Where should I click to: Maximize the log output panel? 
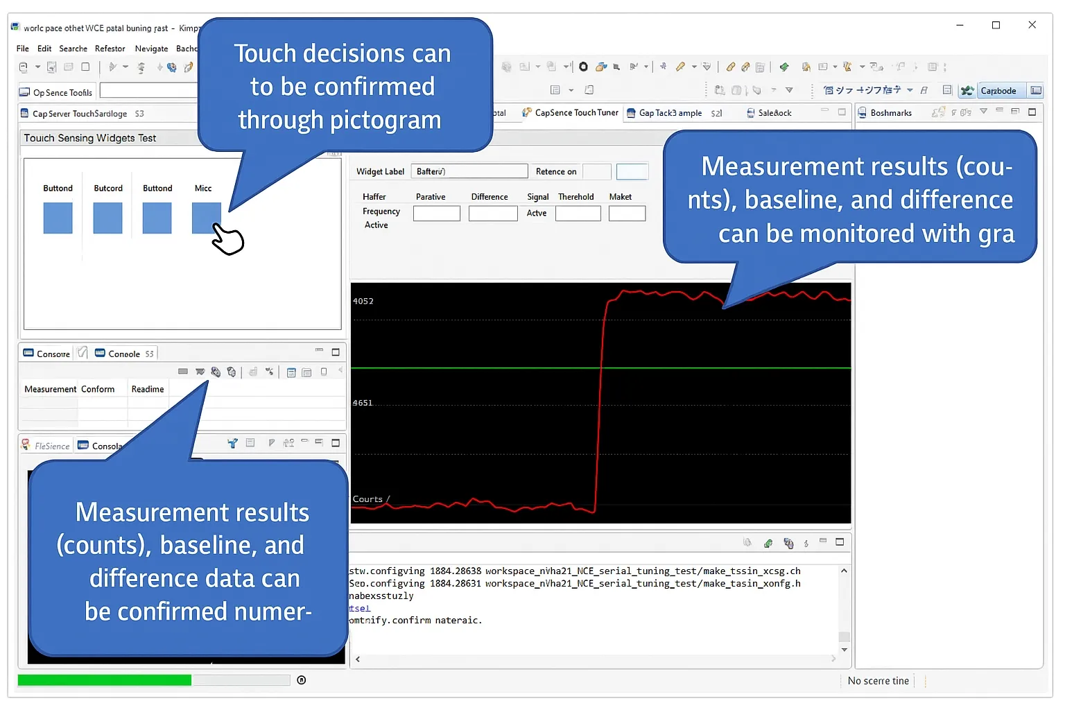[x=840, y=542]
